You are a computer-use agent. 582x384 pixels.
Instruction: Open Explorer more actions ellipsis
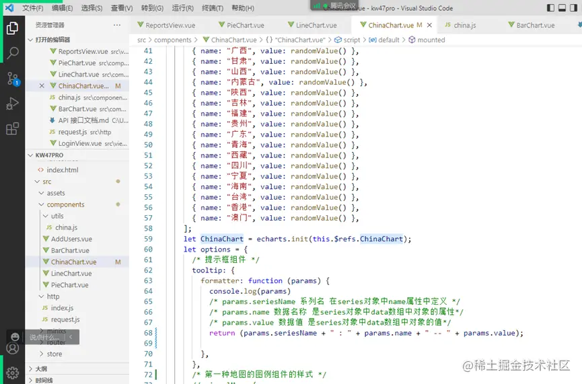point(117,25)
